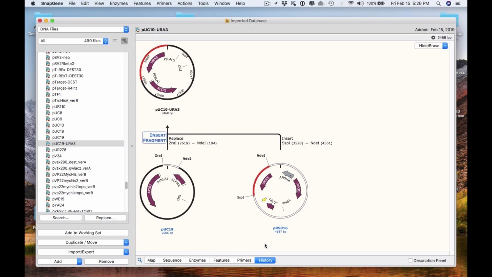Switch to detailed list view icon

[x=124, y=41]
